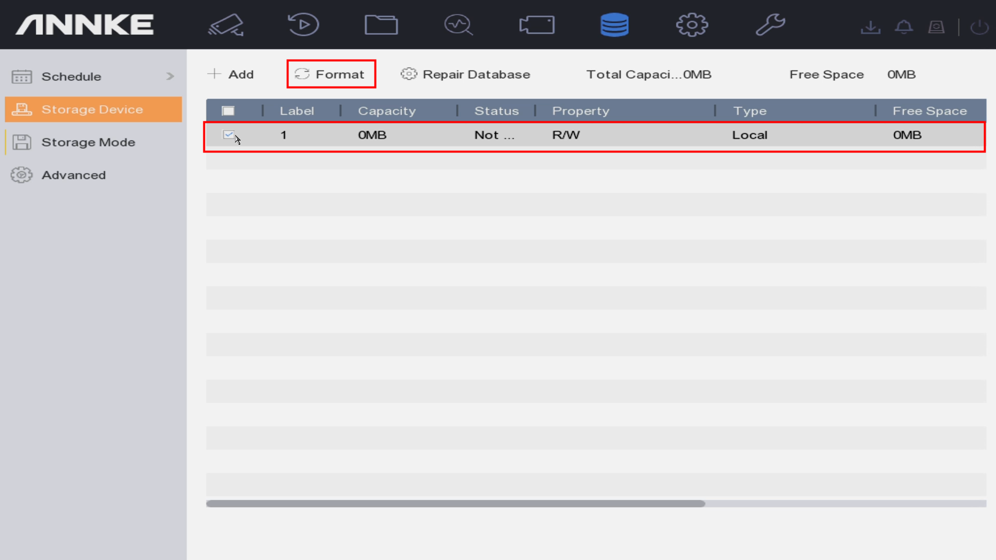Click the Storage Device sidebar icon
996x560 pixels.
(x=22, y=109)
